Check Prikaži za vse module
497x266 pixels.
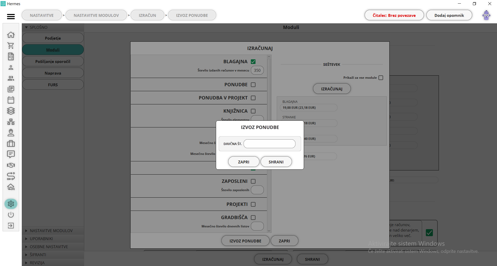click(381, 78)
